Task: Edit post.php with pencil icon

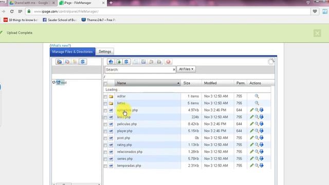Action: coord(252,138)
